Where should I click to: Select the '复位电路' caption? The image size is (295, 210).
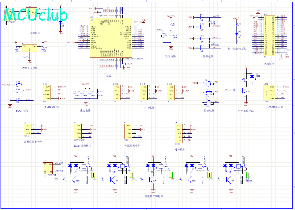(x=170, y=56)
